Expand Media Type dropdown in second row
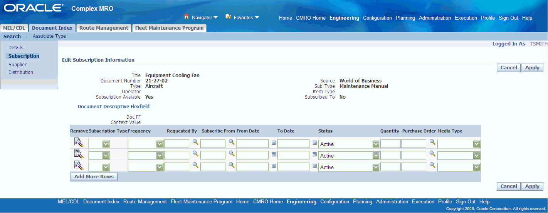 tap(459, 156)
